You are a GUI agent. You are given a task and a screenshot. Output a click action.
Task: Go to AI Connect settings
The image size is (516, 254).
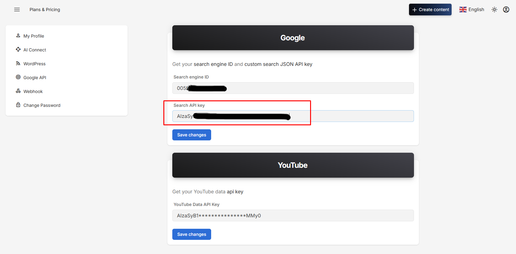click(x=35, y=50)
